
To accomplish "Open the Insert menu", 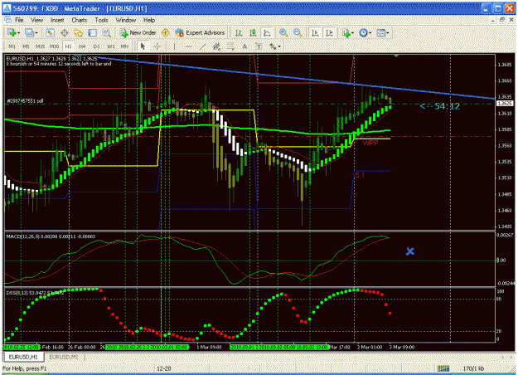I will (x=57, y=20).
